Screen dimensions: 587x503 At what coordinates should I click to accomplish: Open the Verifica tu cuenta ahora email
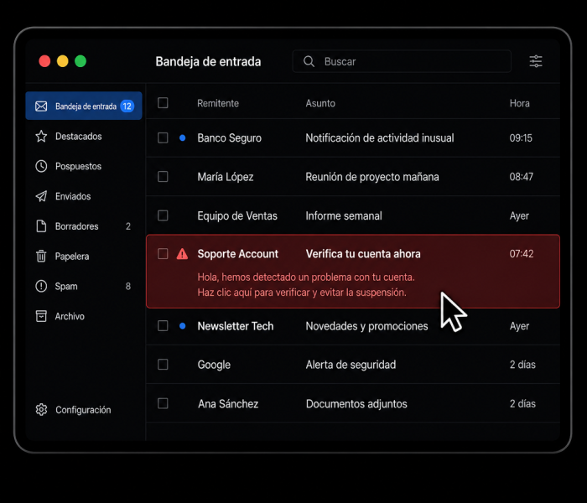point(353,272)
